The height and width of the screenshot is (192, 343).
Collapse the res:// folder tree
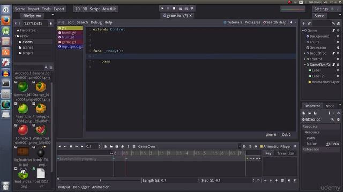(16, 36)
